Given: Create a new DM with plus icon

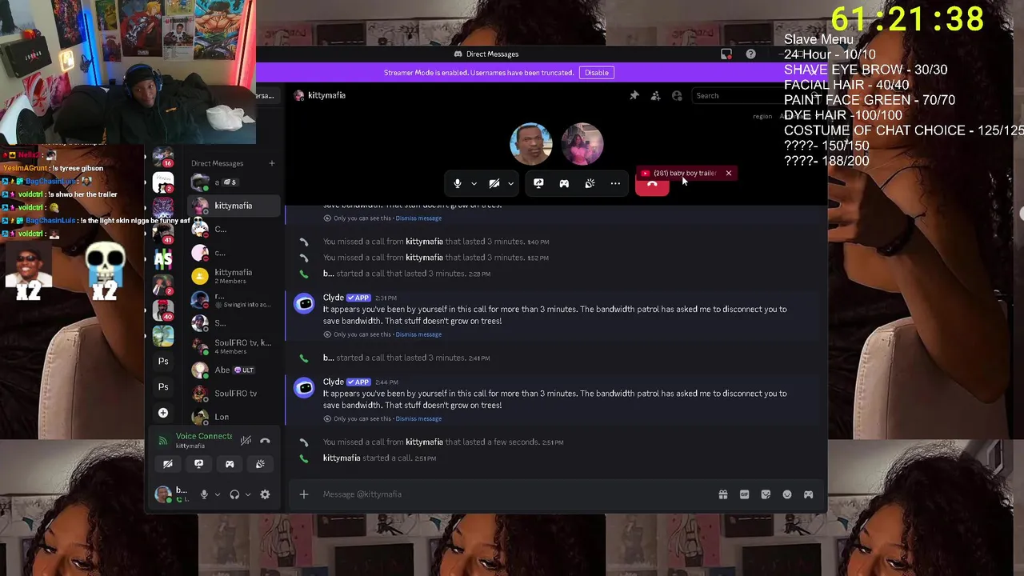Looking at the screenshot, I should (271, 163).
